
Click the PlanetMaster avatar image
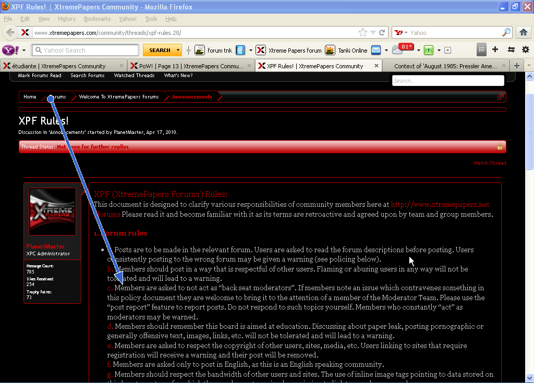click(x=53, y=212)
